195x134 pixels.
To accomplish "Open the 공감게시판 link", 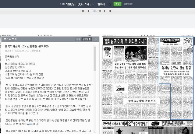I will click(128, 4).
